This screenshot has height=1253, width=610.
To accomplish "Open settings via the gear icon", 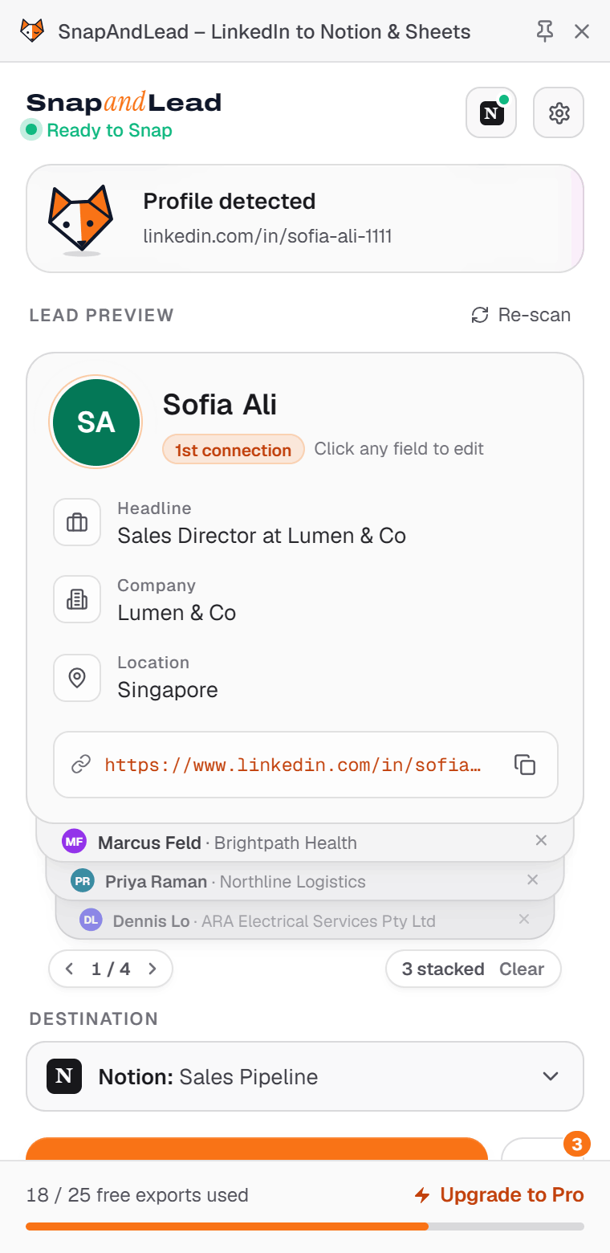I will (559, 113).
